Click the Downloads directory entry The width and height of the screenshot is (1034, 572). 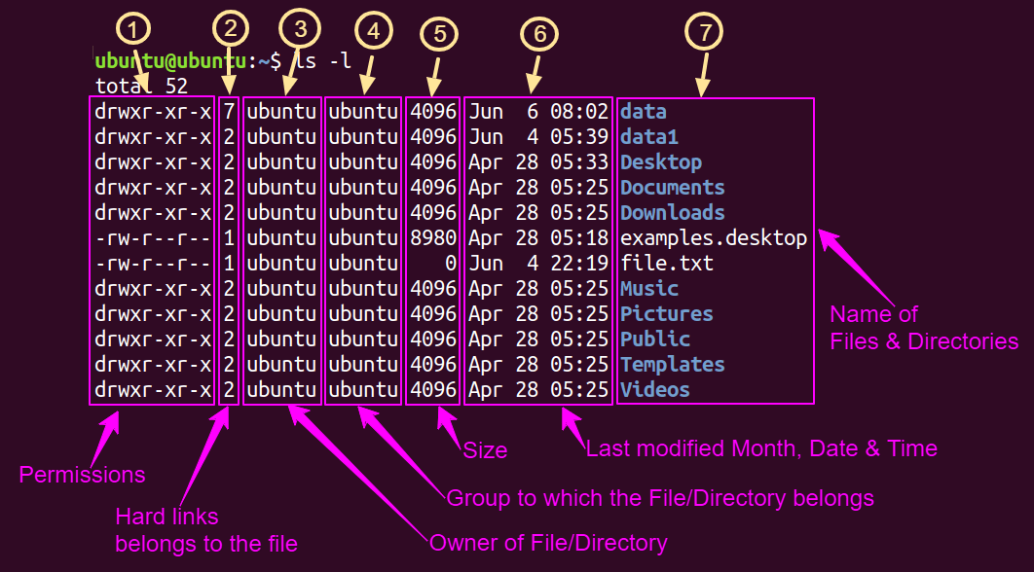[x=672, y=213]
